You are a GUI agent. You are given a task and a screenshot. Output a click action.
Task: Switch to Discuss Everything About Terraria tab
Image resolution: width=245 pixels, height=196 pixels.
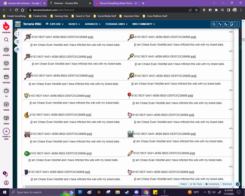[x=116, y=3]
